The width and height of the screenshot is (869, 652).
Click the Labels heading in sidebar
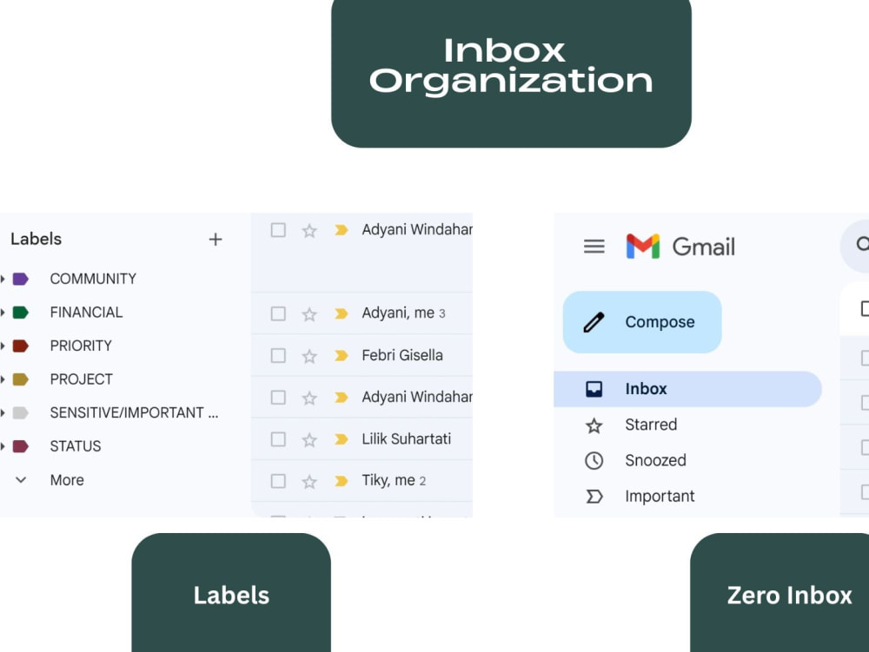pyautogui.click(x=36, y=239)
